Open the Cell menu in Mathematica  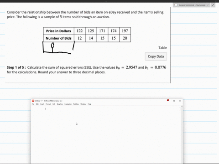tap(54, 104)
